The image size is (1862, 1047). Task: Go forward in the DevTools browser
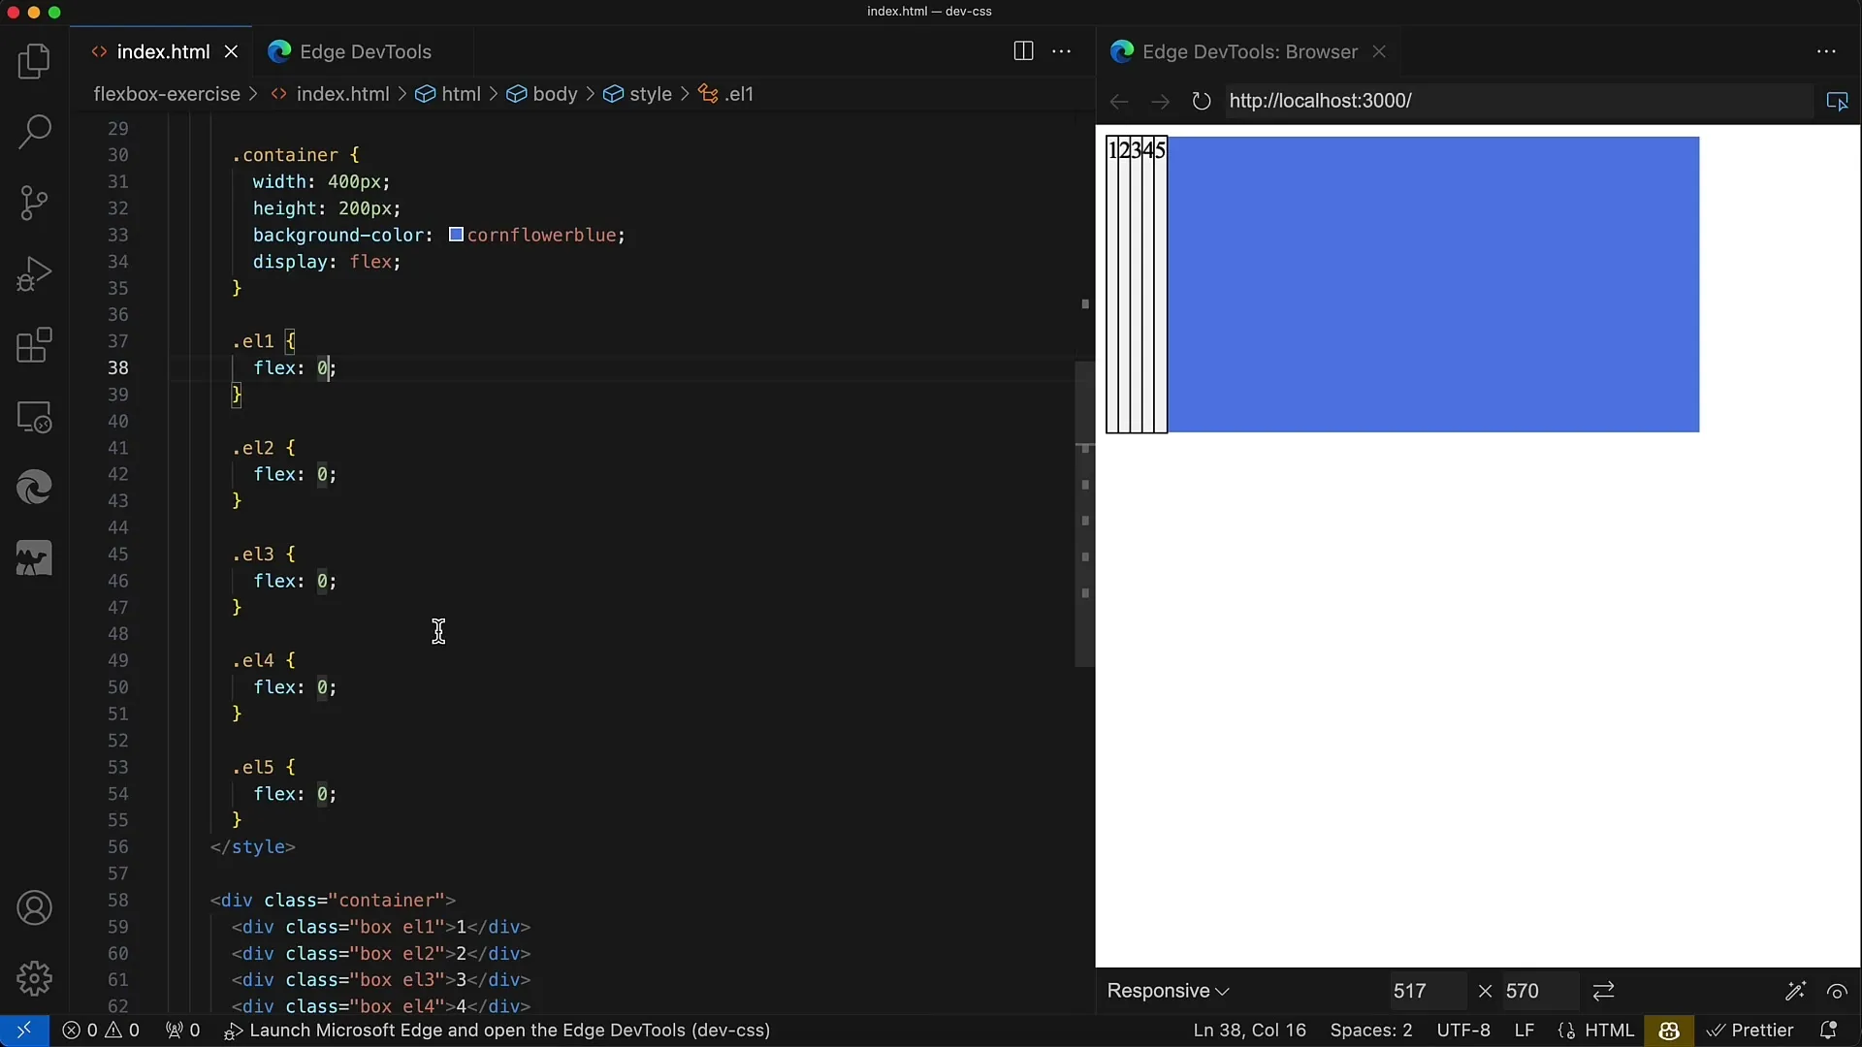click(1160, 101)
